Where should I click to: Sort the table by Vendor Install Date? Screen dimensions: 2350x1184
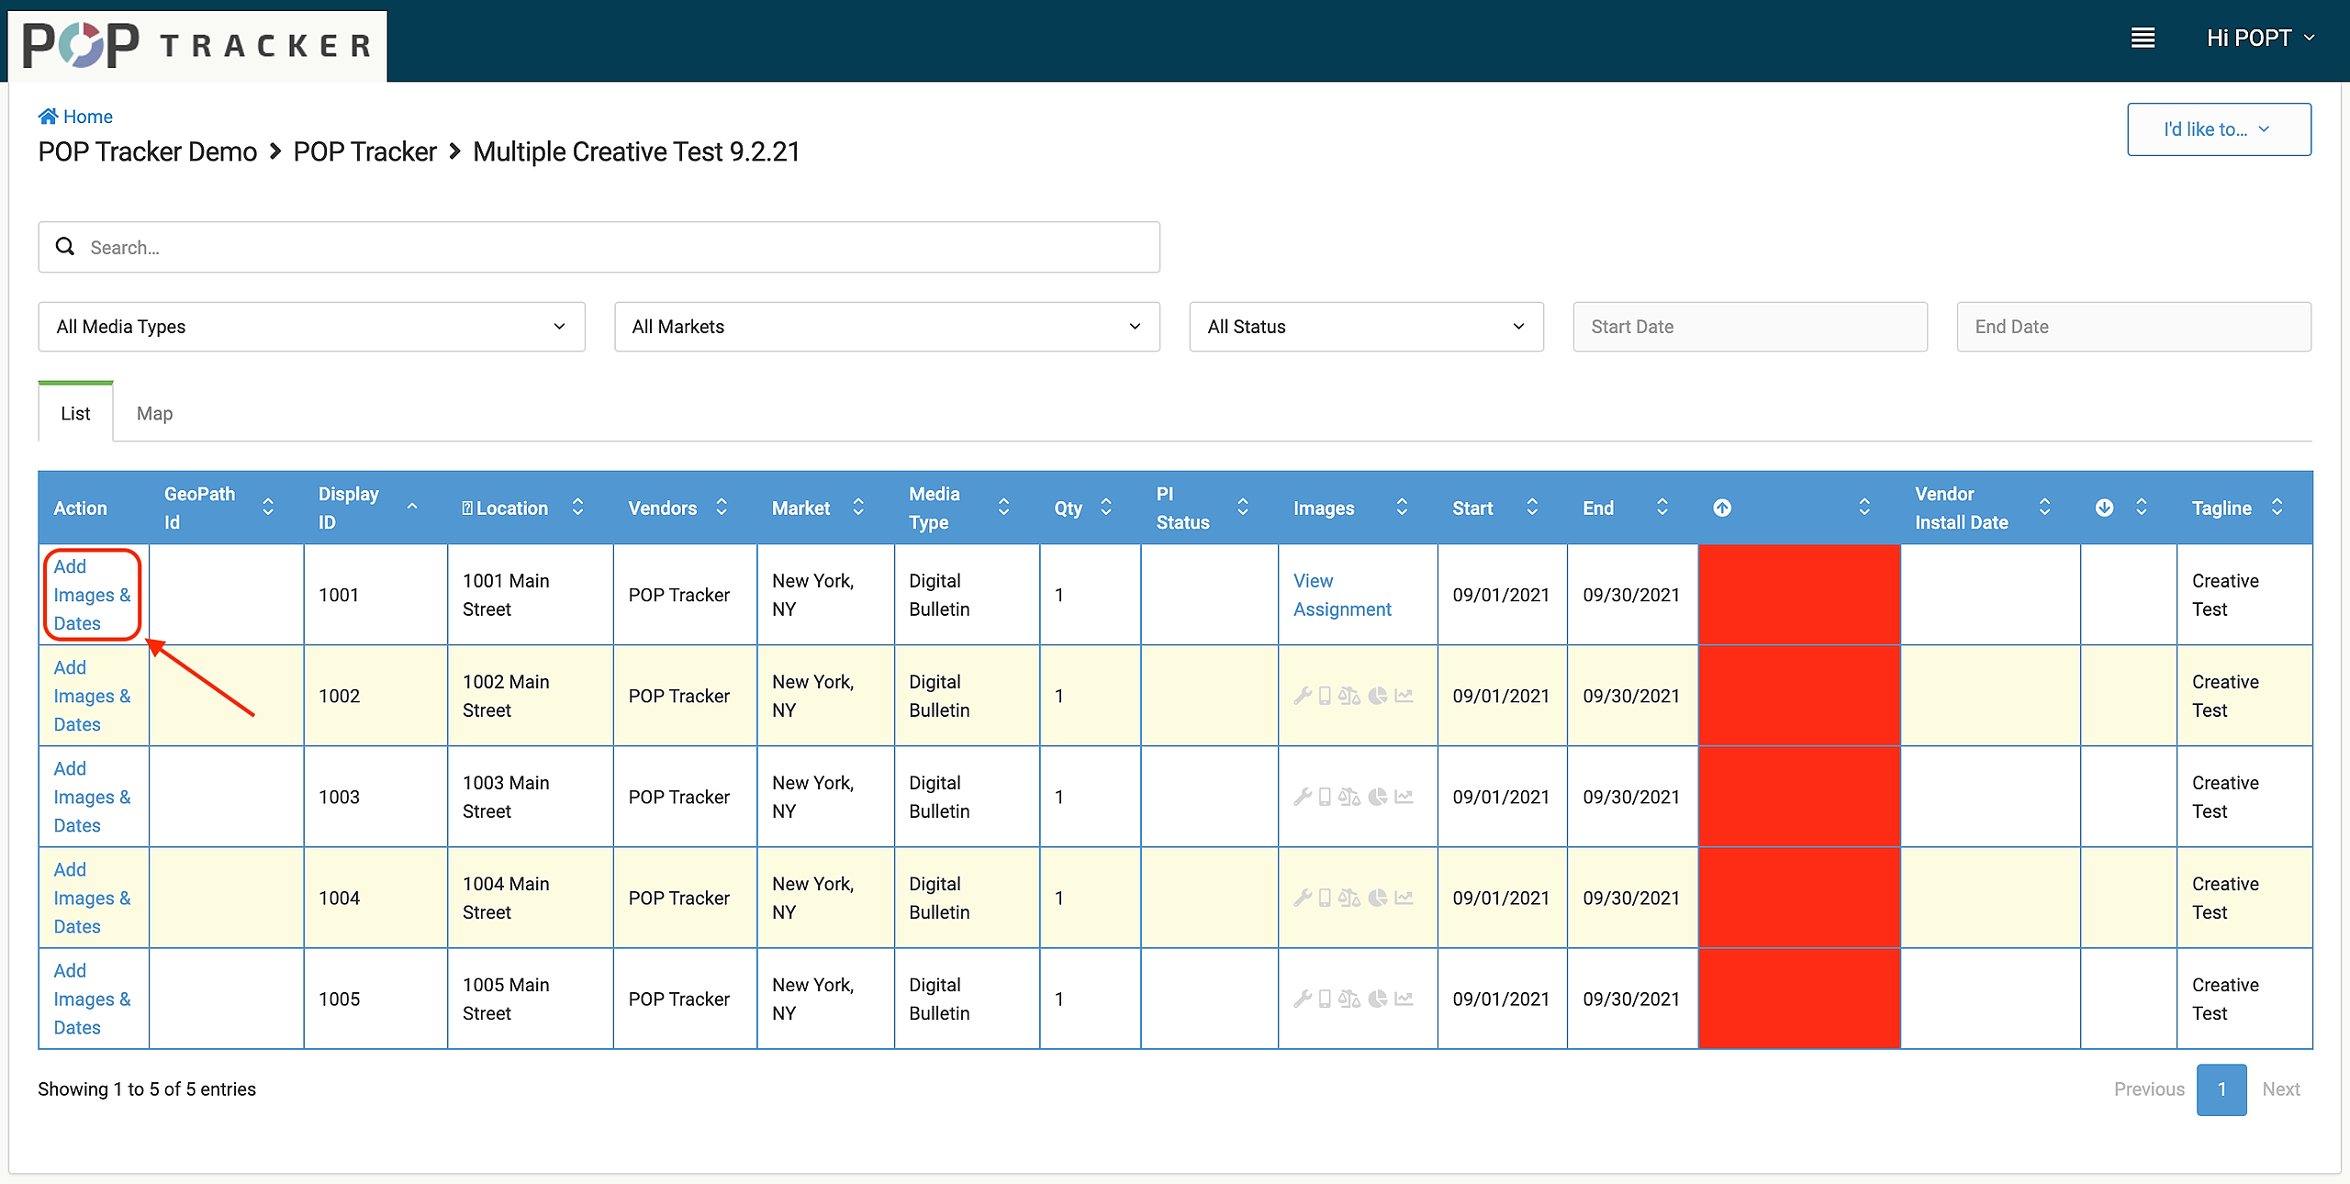tap(1990, 508)
